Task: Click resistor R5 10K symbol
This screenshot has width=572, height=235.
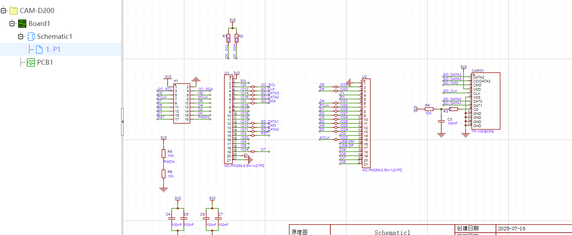Action: pyautogui.click(x=164, y=154)
